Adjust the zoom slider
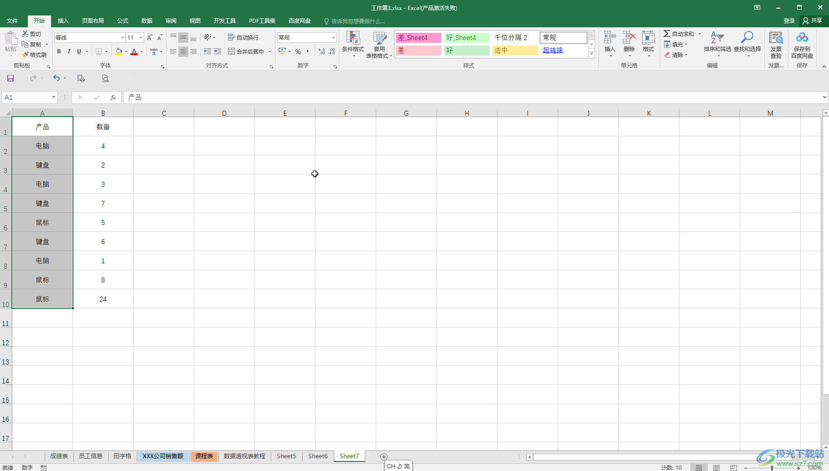Viewport: 829px width, 471px height. (772, 468)
